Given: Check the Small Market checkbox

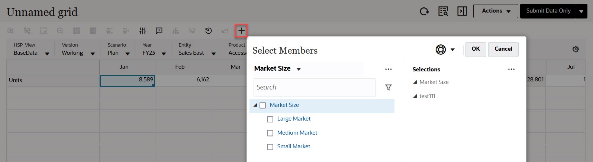Looking at the screenshot, I should [x=270, y=147].
